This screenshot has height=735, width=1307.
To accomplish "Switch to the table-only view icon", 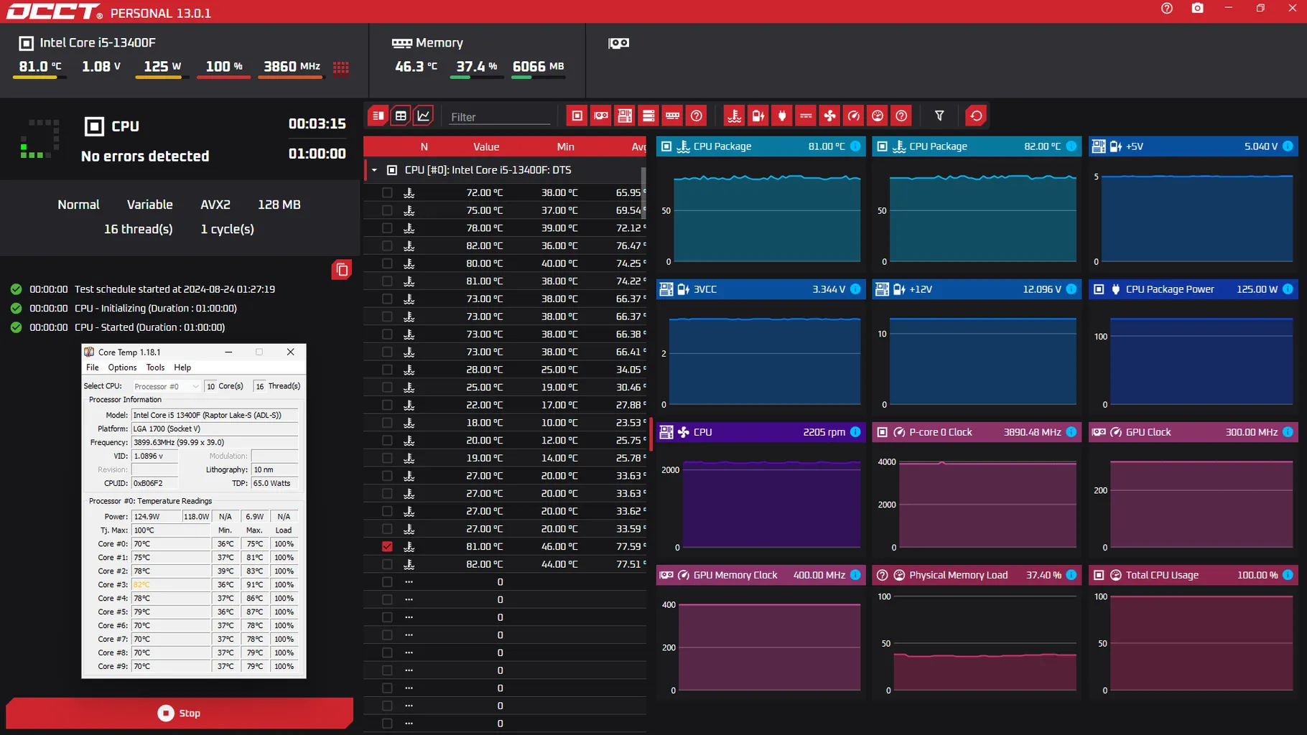I will coord(401,116).
